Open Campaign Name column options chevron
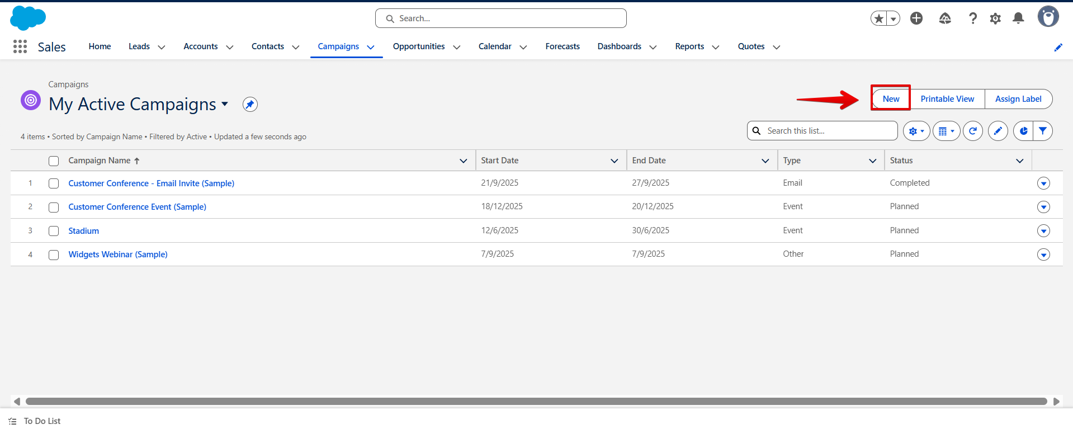The width and height of the screenshot is (1073, 429). click(x=464, y=161)
